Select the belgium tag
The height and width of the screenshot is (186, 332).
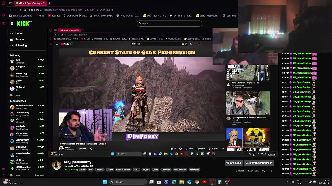click(100, 170)
